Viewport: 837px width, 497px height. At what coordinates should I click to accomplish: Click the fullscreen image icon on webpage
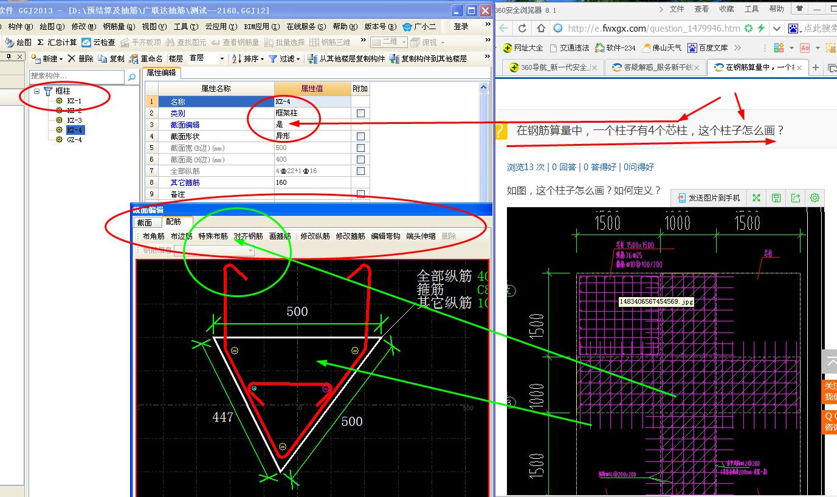(756, 197)
